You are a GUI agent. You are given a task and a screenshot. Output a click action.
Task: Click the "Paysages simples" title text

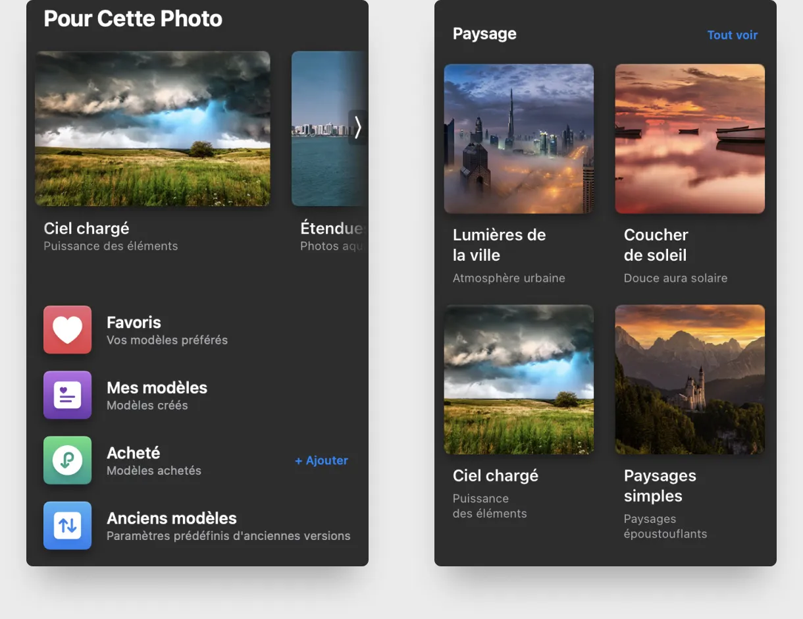pyautogui.click(x=660, y=485)
